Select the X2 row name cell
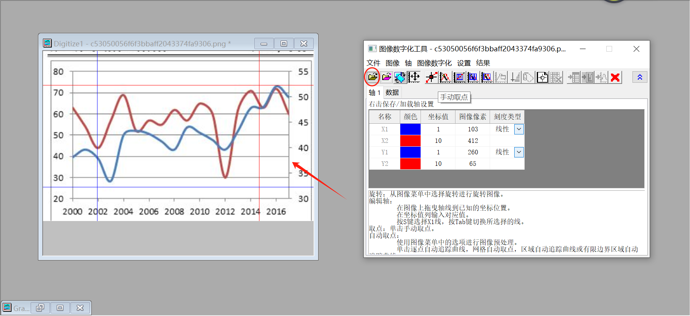This screenshot has height=316, width=690. click(x=385, y=141)
